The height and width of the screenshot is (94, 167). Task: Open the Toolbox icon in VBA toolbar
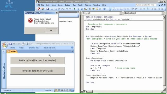pos(100,9)
